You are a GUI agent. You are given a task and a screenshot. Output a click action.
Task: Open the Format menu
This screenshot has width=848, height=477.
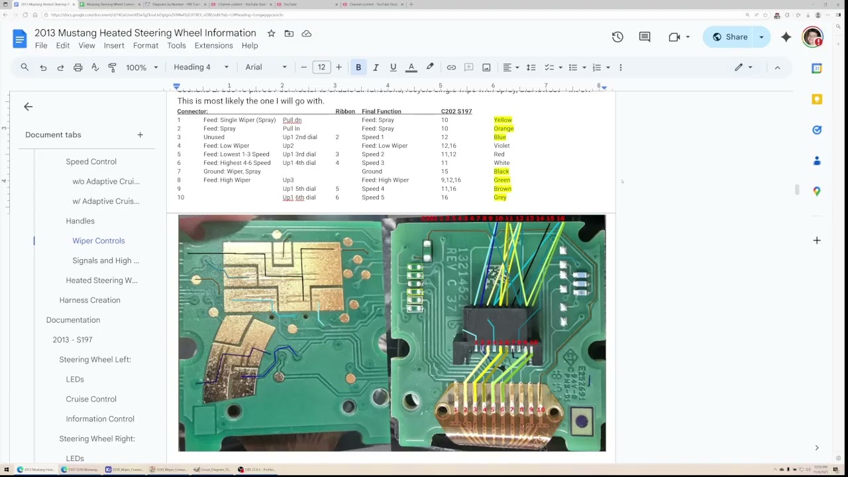(x=146, y=46)
